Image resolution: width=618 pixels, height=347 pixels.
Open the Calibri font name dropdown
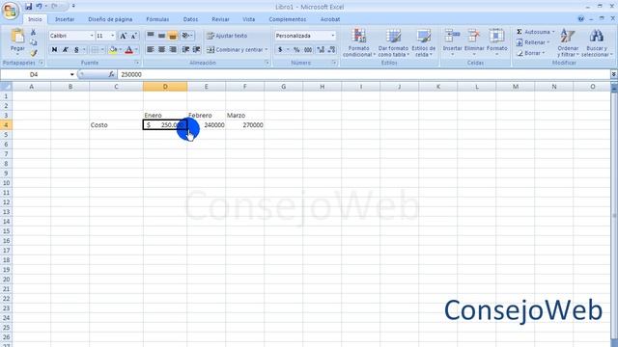coord(92,36)
